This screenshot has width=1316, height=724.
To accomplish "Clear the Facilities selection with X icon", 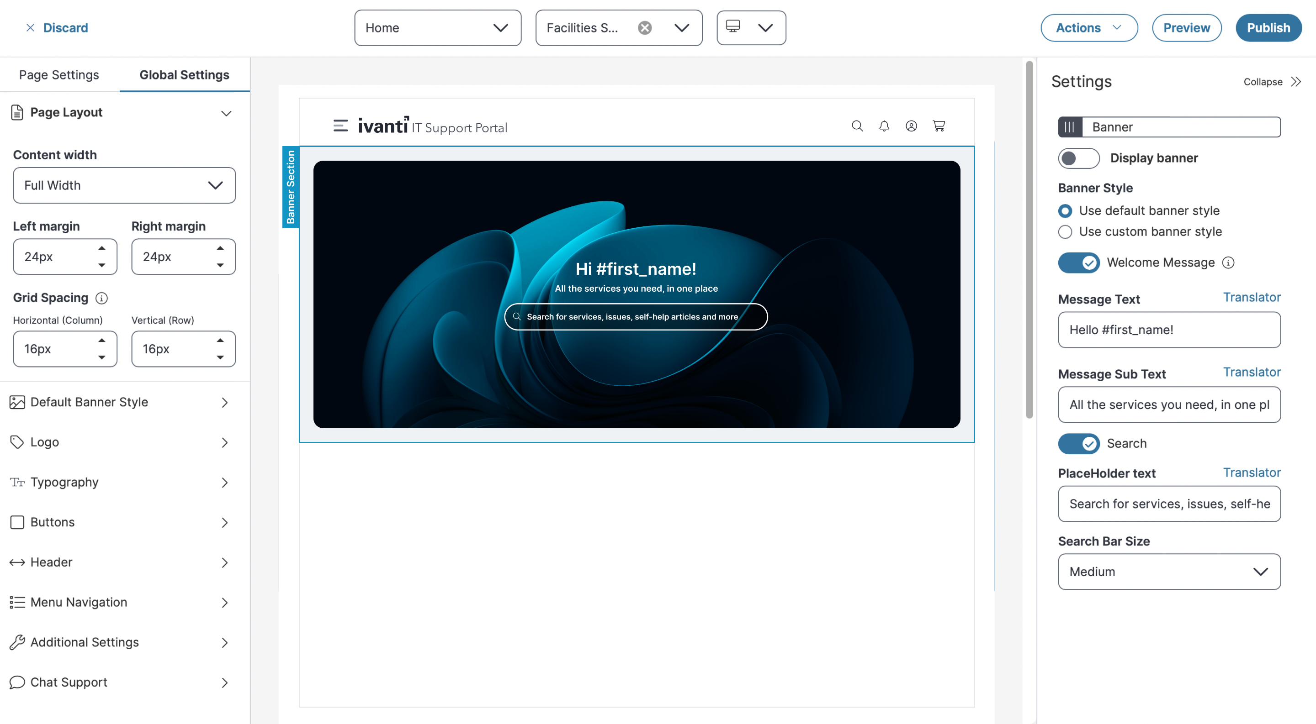I will (x=645, y=28).
